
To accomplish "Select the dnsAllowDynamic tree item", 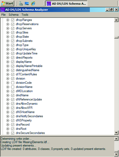I will pos(27,104).
